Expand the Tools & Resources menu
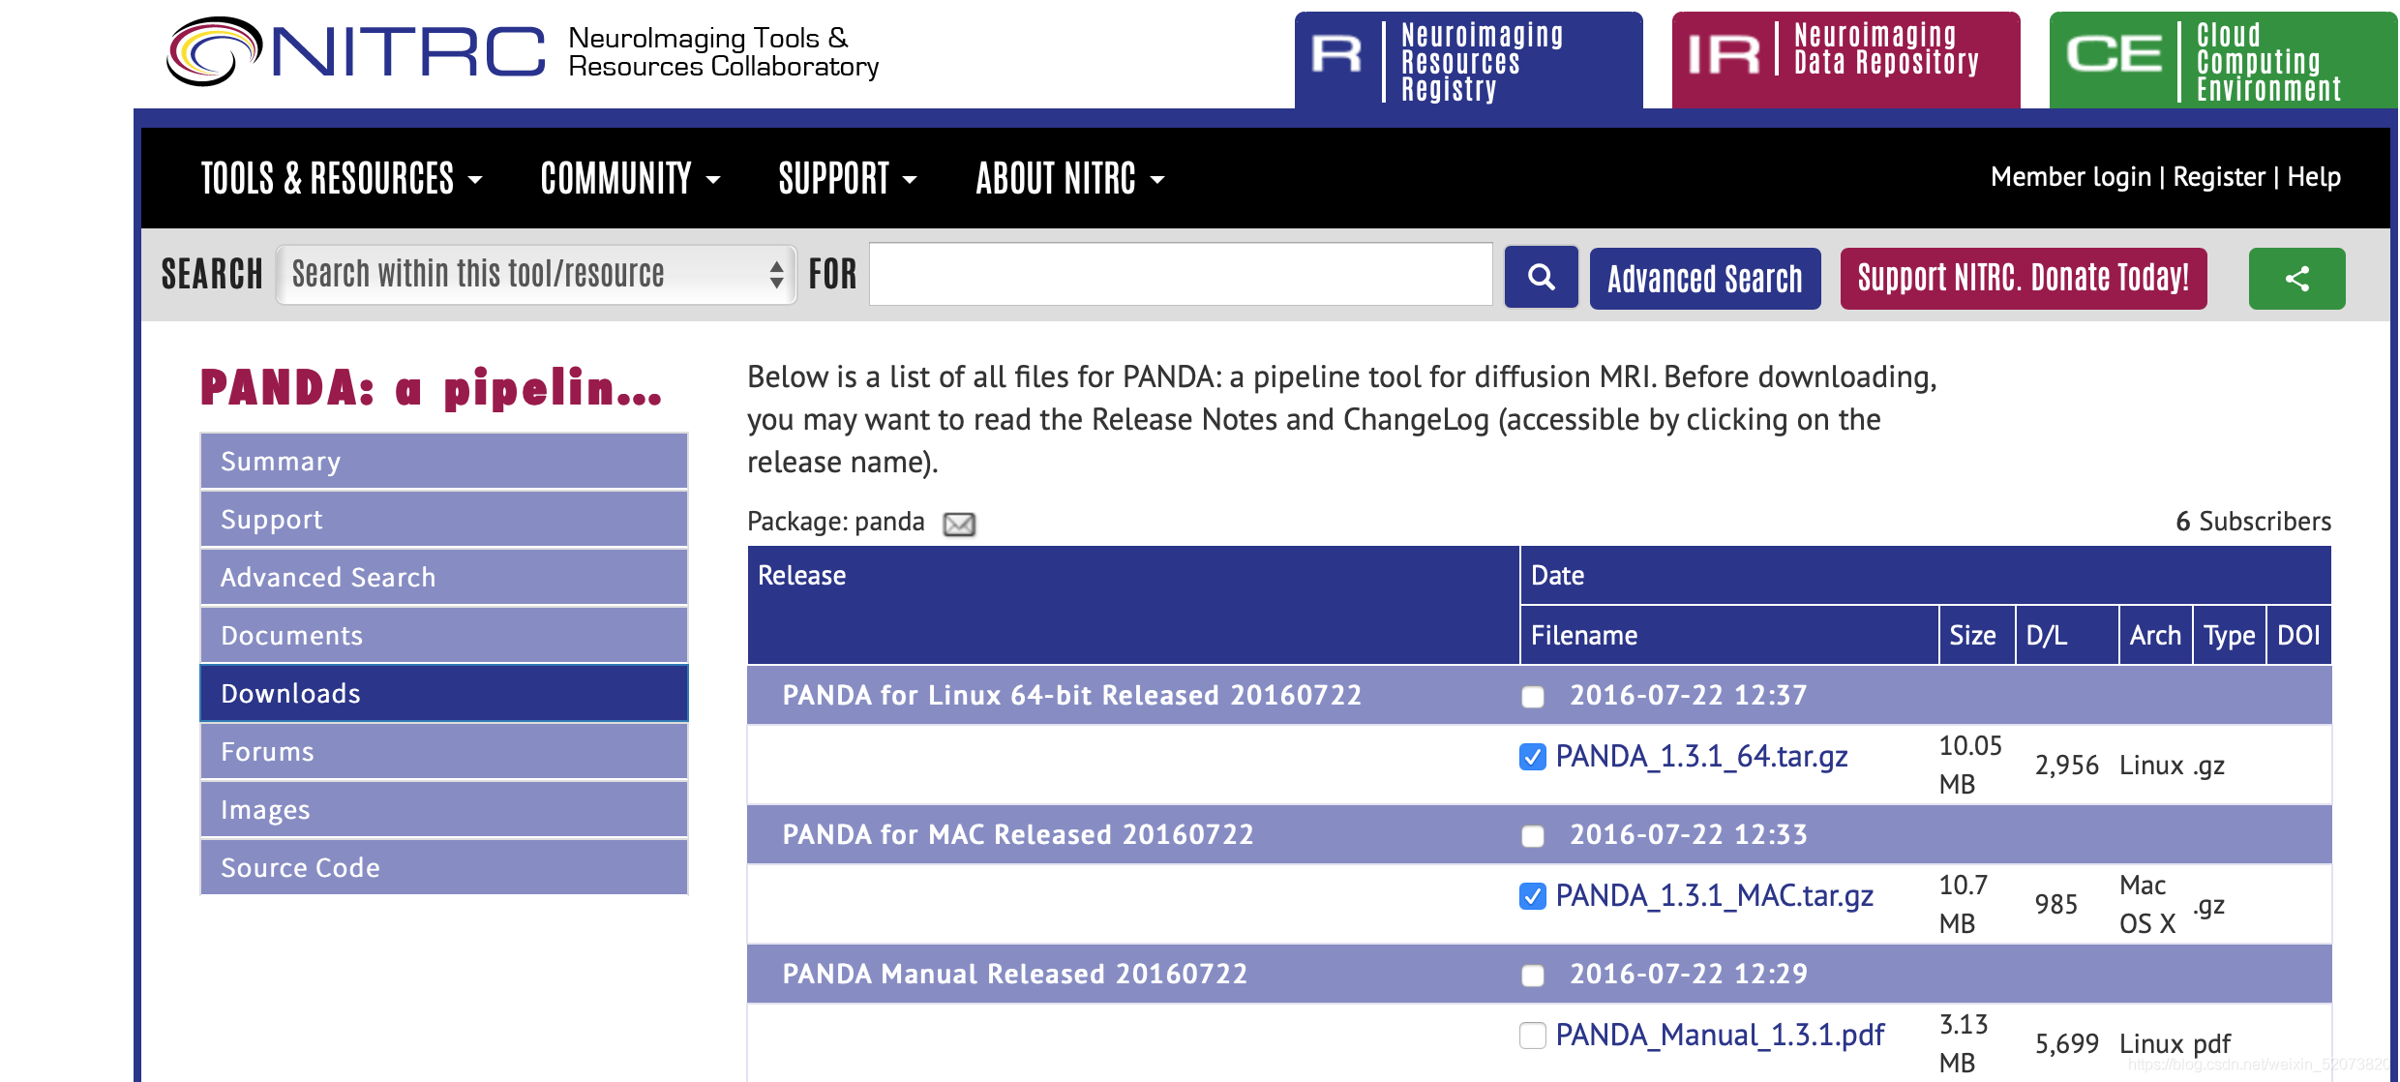Image resolution: width=2400 pixels, height=1082 pixels. click(342, 178)
